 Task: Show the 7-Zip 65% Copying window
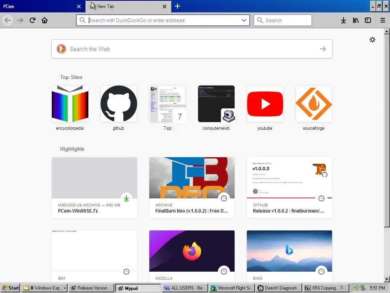click(x=326, y=288)
